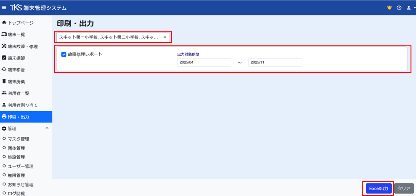This screenshot has width=416, height=196.
Task: Click the transfer icon for 端末移管
Action: click(4, 70)
